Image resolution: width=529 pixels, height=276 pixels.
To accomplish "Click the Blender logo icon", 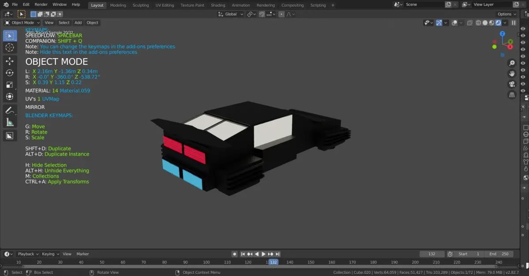I will 6,5.
